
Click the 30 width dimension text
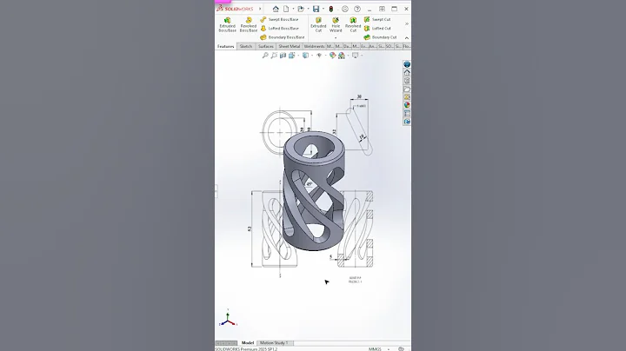tap(359, 96)
